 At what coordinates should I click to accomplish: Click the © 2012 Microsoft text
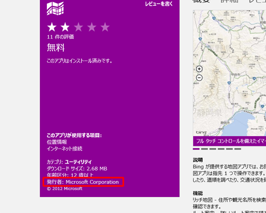[x=64, y=189]
